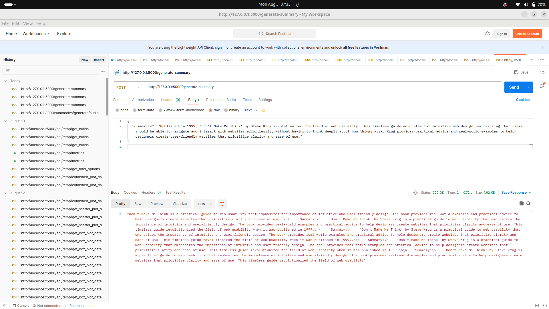Image resolution: width=549 pixels, height=309 pixels.
Task: Click the history filter icon
Action: pyautogui.click(x=8, y=71)
